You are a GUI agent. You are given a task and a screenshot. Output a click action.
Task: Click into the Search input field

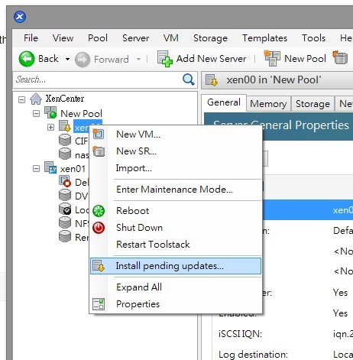[98, 79]
